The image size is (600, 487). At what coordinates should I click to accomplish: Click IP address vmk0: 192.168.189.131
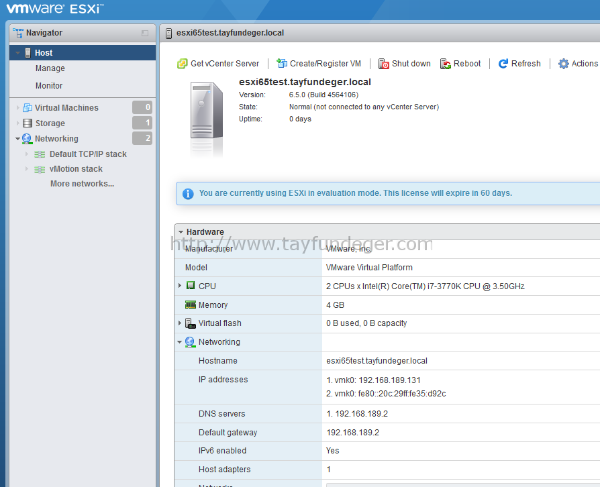click(x=373, y=380)
